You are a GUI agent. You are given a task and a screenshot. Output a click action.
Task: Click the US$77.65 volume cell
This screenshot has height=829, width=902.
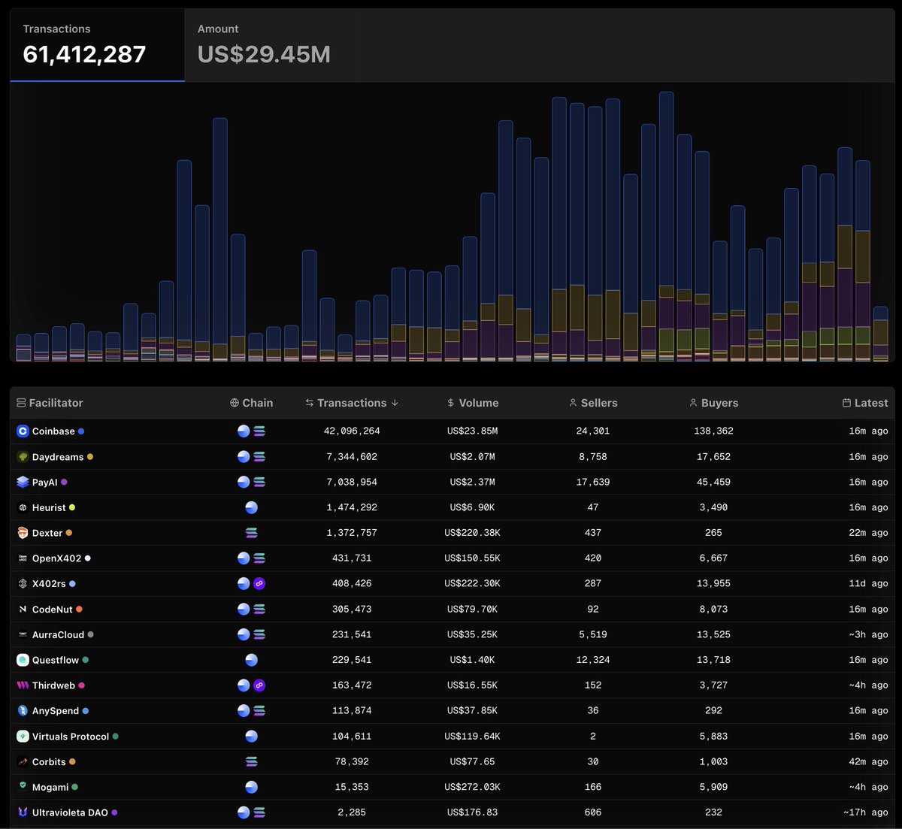pos(472,761)
